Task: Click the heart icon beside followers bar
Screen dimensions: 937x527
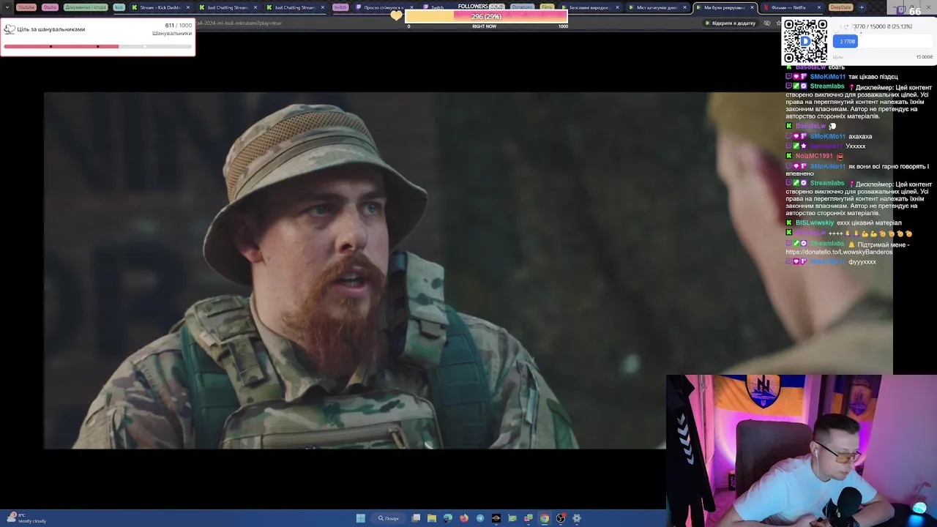Action: [396, 15]
